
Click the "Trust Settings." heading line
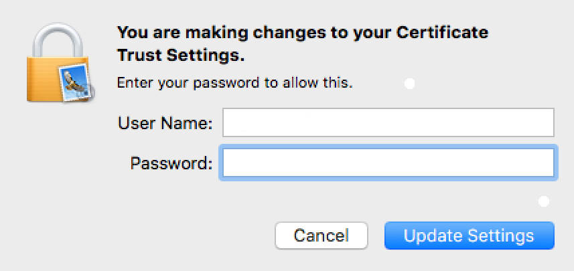pos(180,56)
